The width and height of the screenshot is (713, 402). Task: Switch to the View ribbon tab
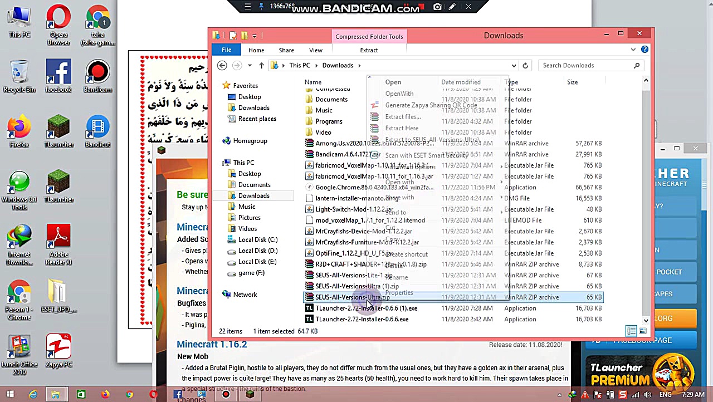[316, 50]
